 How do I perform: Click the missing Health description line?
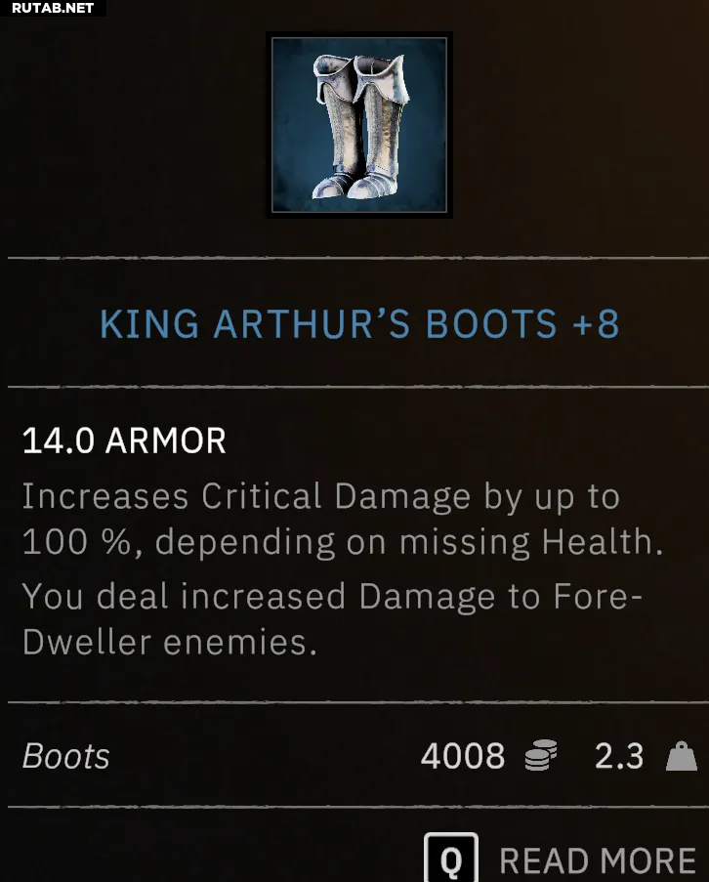[x=343, y=541]
